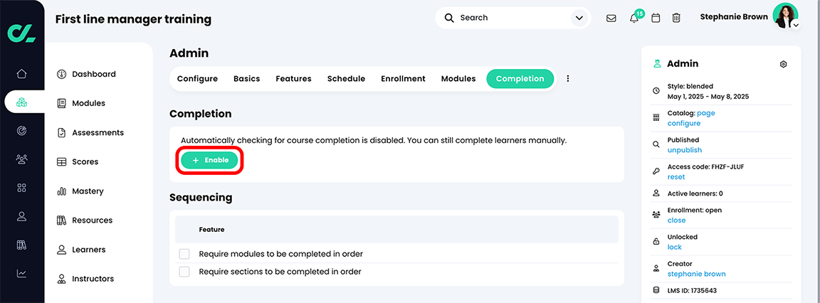This screenshot has height=303, width=820.
Task: Open Assessments in the course menu
Action: (x=98, y=132)
